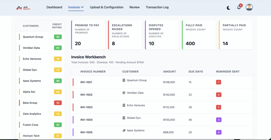Image resolution: width=271 pixels, height=140 pixels.
Task: Click the building icon next to Echo Ventures
Action: 124,105
